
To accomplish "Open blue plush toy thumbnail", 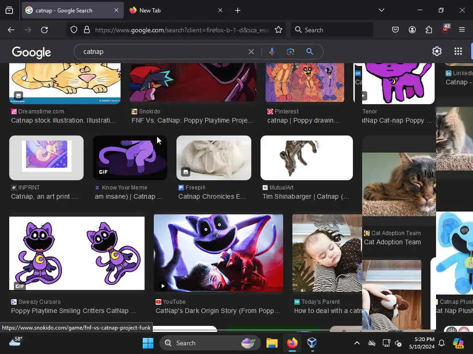I will [x=455, y=253].
